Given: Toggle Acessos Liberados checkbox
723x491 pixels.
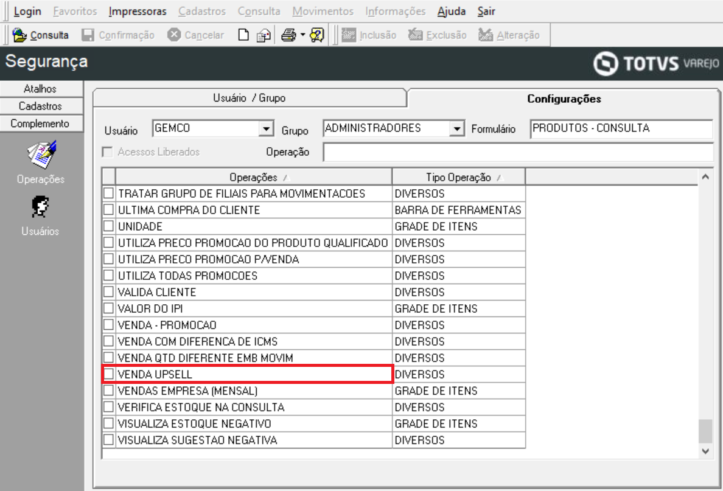Looking at the screenshot, I should point(108,151).
